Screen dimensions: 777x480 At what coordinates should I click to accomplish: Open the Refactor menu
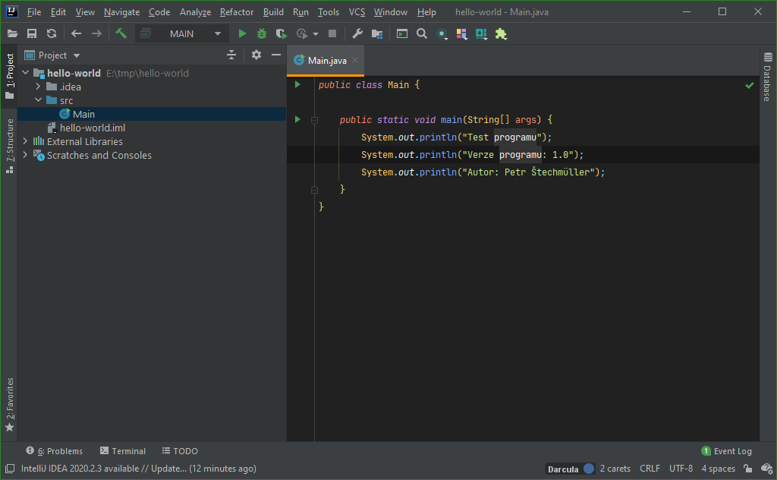237,12
